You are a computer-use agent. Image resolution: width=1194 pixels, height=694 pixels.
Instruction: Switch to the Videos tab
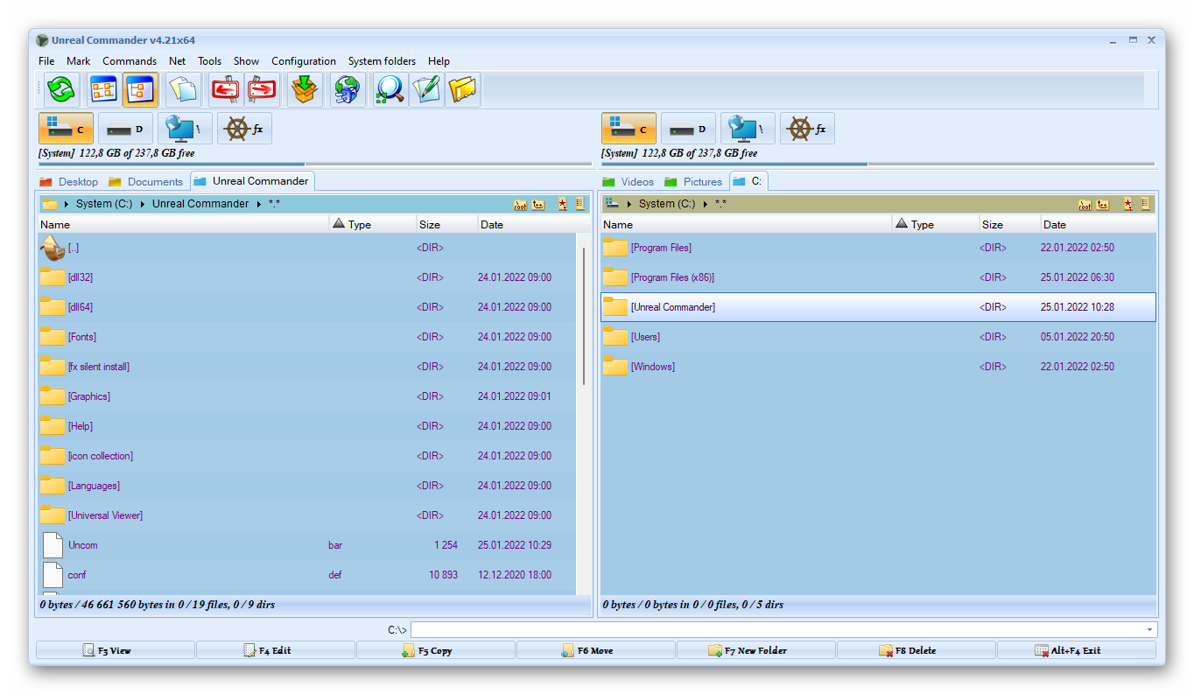pyautogui.click(x=629, y=182)
